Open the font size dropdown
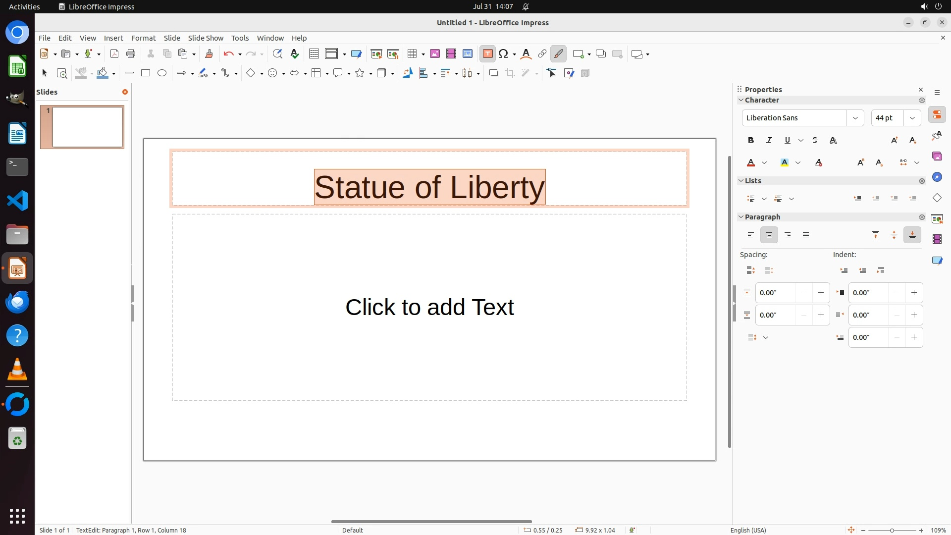 coord(912,118)
